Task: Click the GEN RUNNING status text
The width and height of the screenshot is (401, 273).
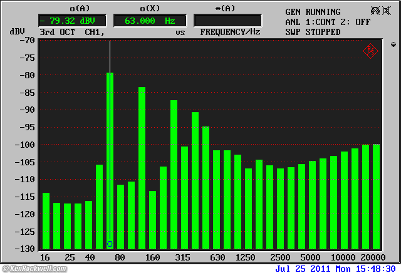Action: [x=313, y=12]
